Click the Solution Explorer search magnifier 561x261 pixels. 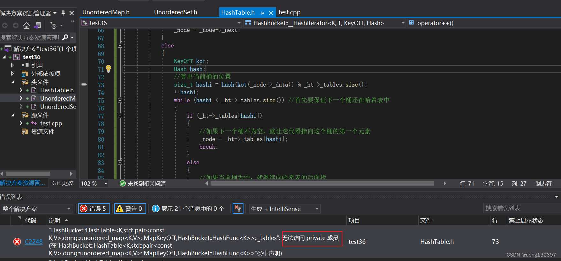(x=65, y=38)
